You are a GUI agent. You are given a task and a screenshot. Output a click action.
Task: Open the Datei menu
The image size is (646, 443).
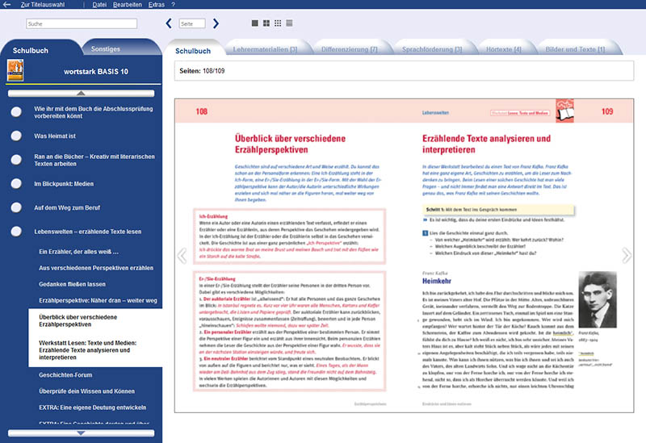point(99,5)
